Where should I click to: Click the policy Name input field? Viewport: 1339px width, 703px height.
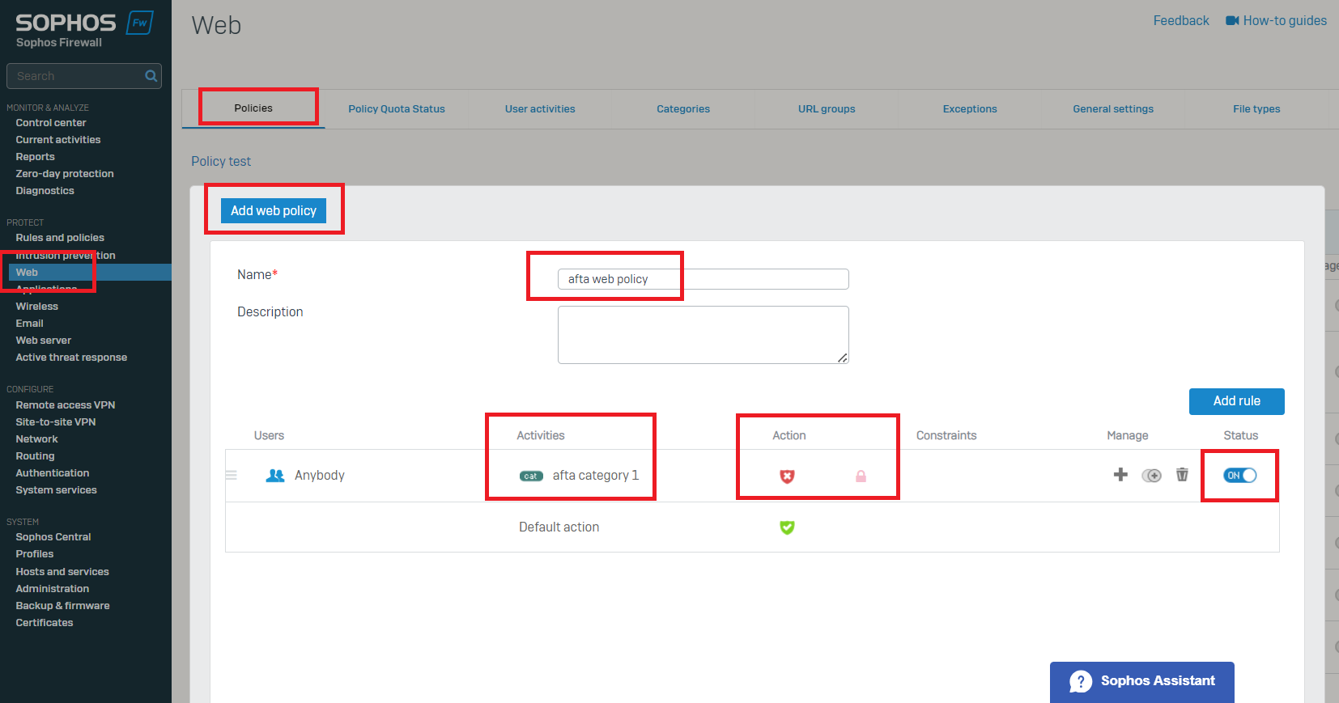pyautogui.click(x=703, y=279)
